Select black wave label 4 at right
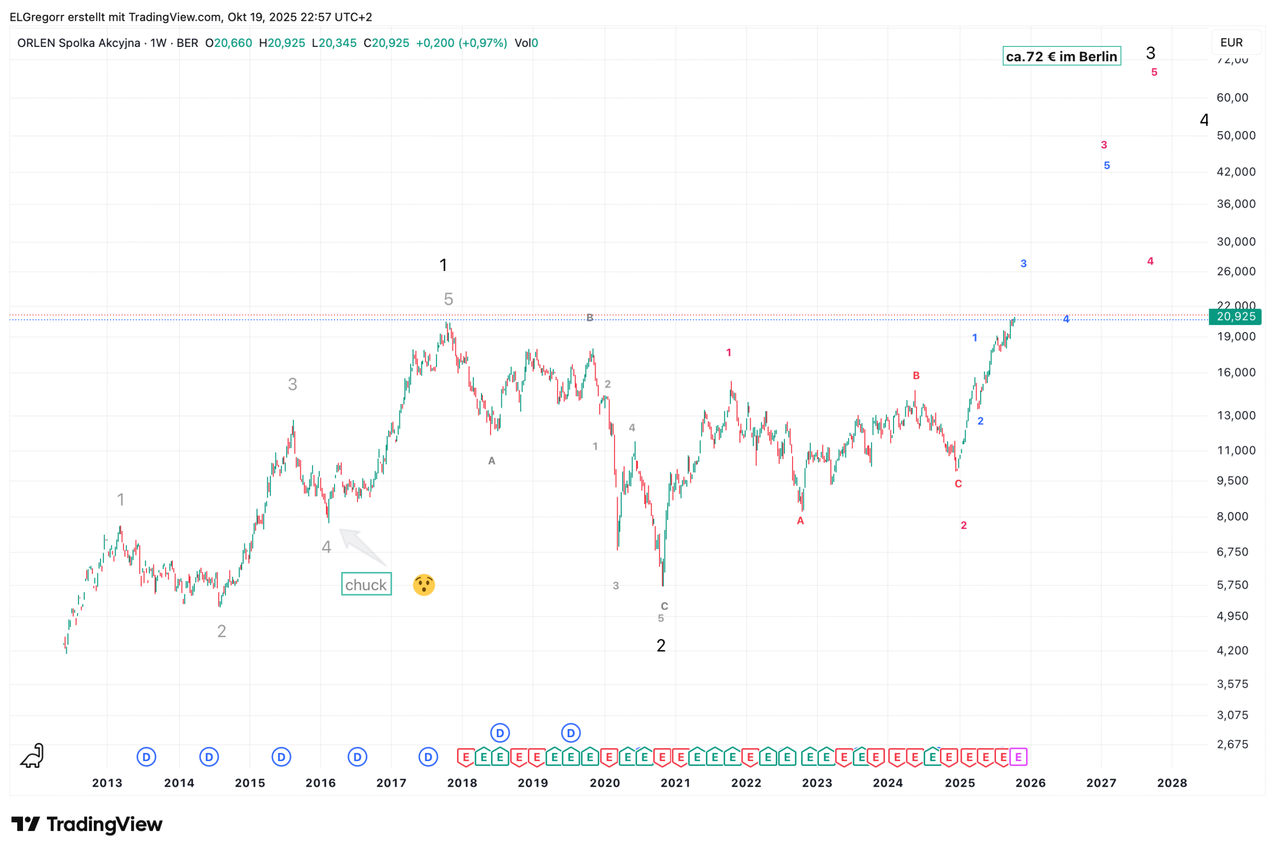Image resolution: width=1275 pixels, height=853 pixels. click(x=1204, y=120)
